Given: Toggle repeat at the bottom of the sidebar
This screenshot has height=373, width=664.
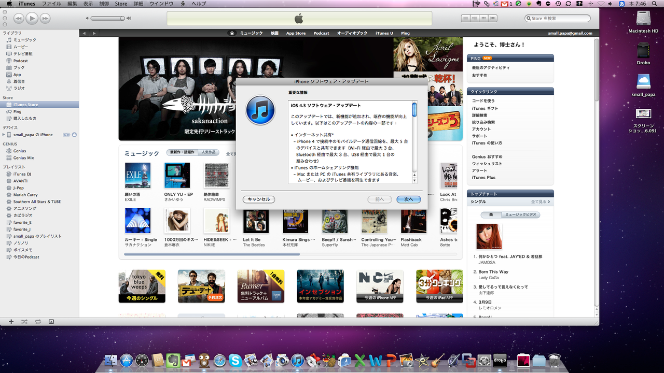Looking at the screenshot, I should tap(38, 322).
